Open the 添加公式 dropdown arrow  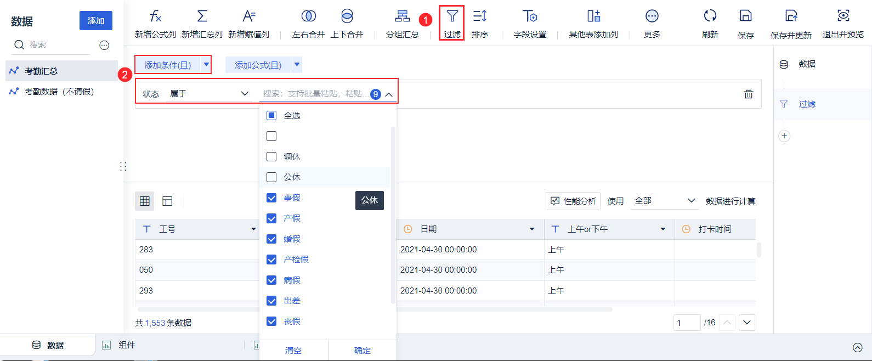pyautogui.click(x=297, y=65)
